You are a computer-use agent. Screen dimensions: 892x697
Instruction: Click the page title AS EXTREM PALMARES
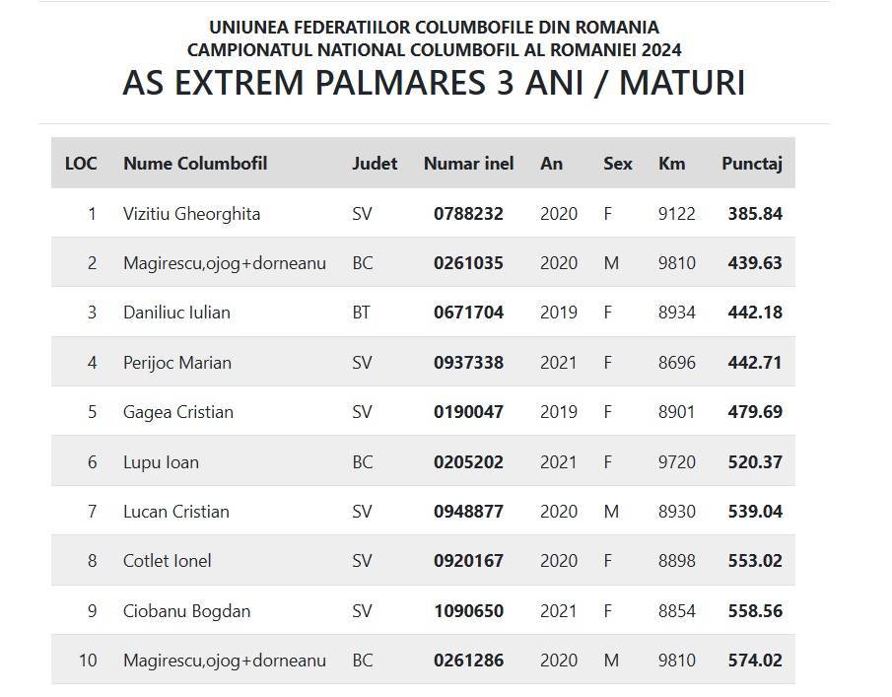[434, 84]
